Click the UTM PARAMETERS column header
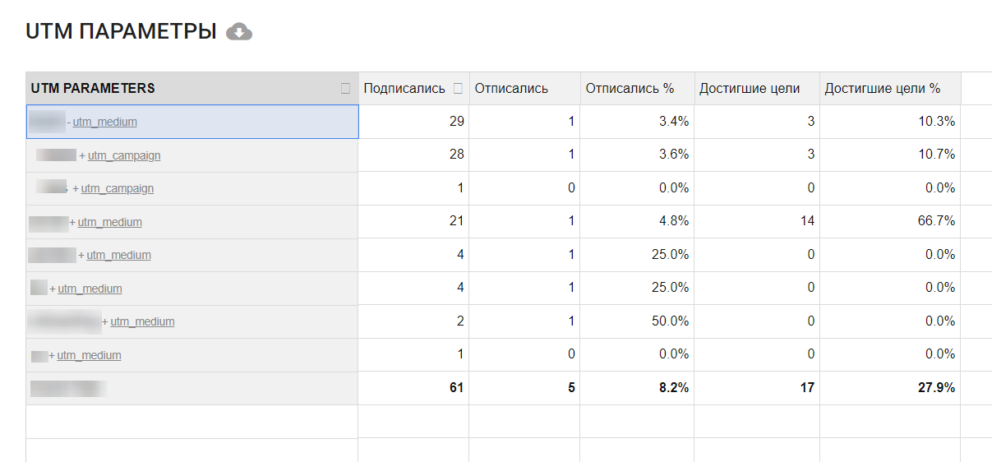The width and height of the screenshot is (992, 462). point(93,89)
